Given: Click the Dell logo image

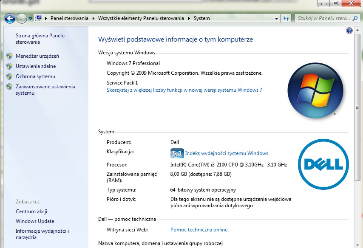Looking at the screenshot, I should click(323, 164).
